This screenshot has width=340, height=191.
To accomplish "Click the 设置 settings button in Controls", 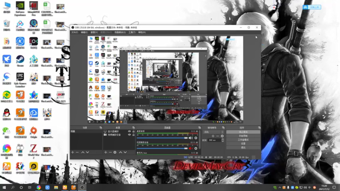I will click(x=243, y=143).
